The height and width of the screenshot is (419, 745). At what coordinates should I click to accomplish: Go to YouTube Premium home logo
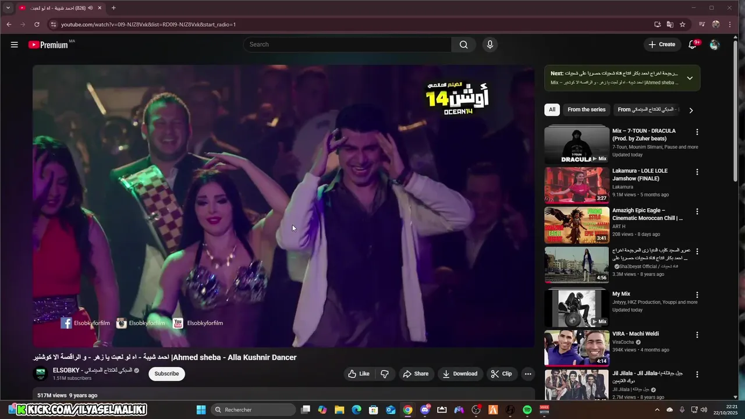(x=48, y=44)
